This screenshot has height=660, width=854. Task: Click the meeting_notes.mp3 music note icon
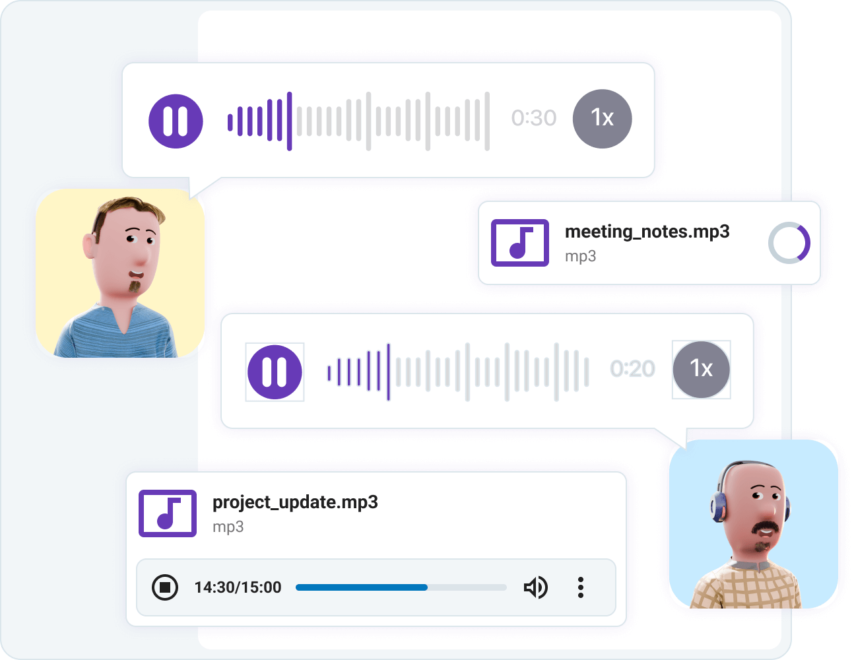click(520, 243)
